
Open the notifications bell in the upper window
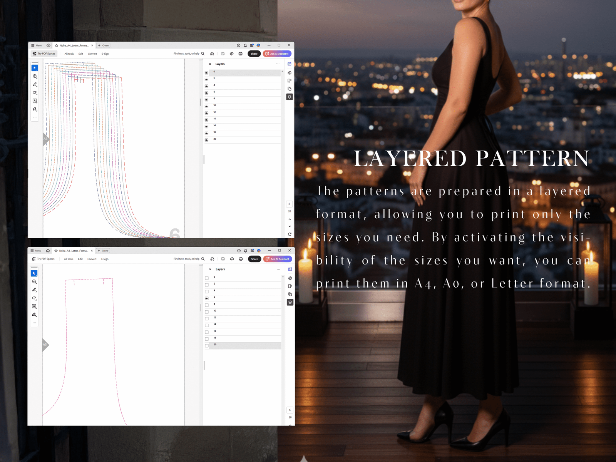[245, 45]
